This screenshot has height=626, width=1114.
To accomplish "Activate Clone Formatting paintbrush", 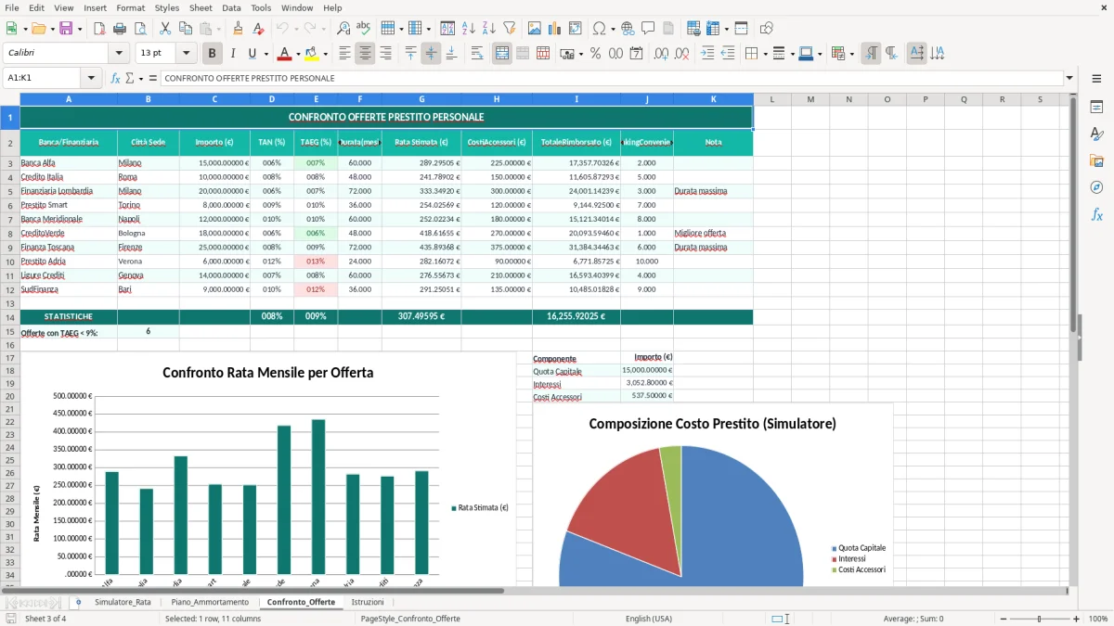I will tap(238, 29).
